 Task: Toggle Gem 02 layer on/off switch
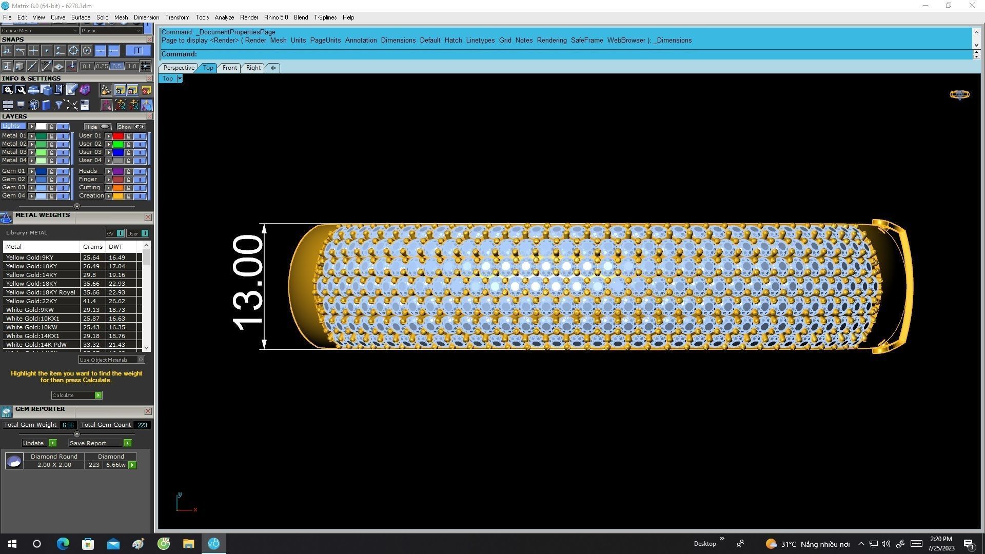click(x=63, y=180)
